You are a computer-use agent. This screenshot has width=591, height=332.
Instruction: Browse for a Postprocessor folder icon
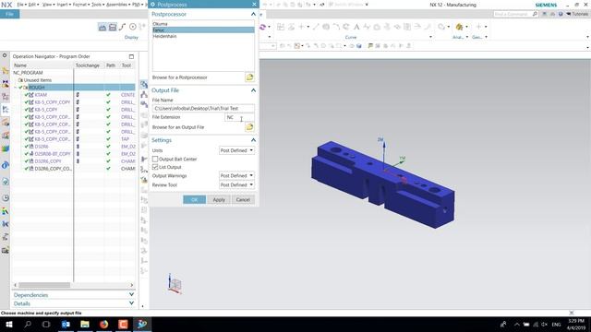pyautogui.click(x=249, y=77)
